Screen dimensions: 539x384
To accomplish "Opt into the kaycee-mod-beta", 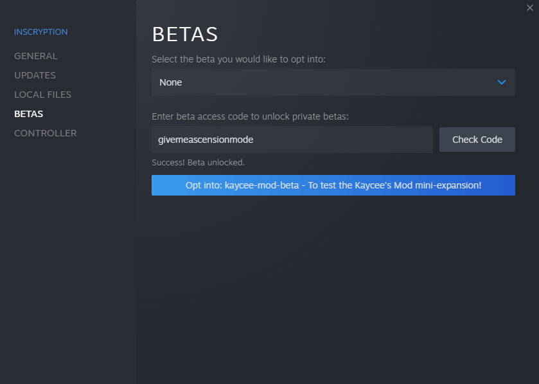I will coord(333,185).
